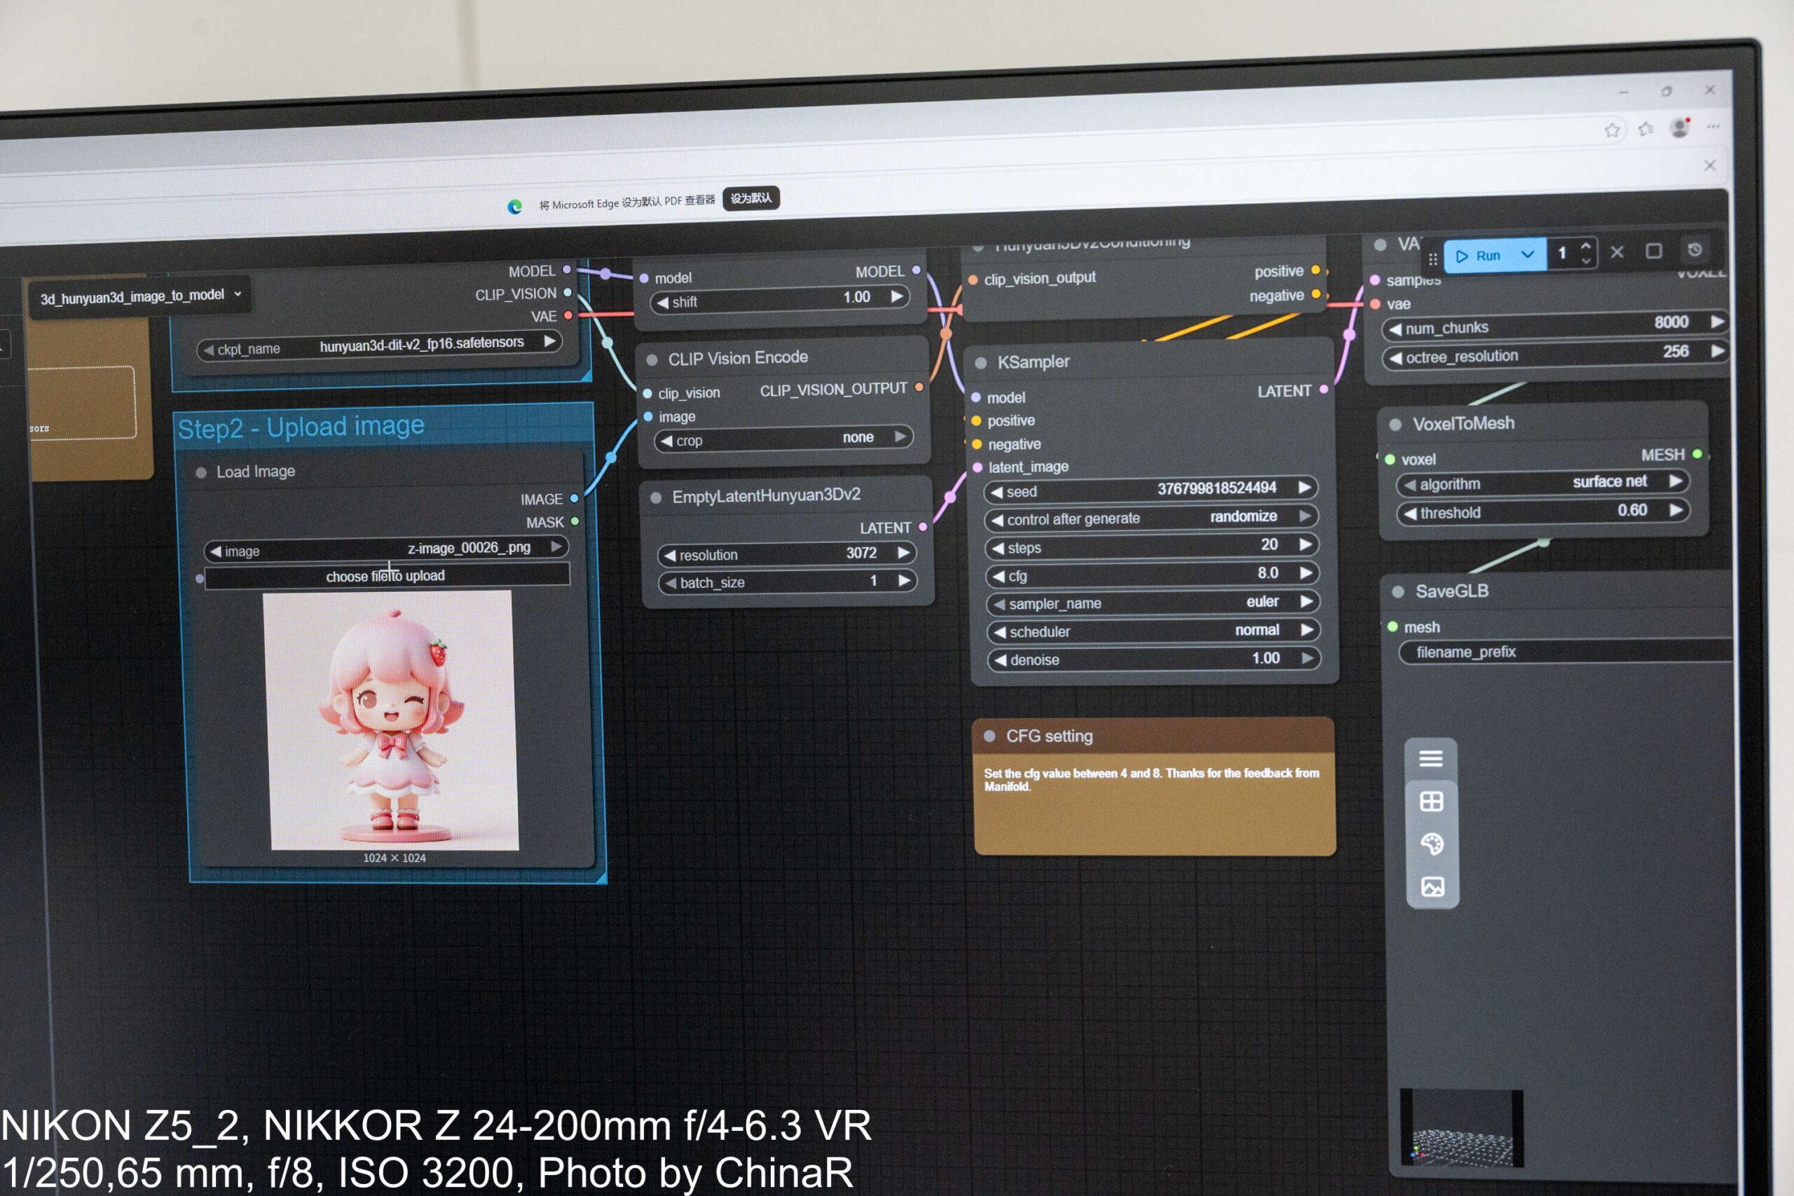1794x1196 pixels.
Task: Click the Run button
Action: tap(1478, 256)
